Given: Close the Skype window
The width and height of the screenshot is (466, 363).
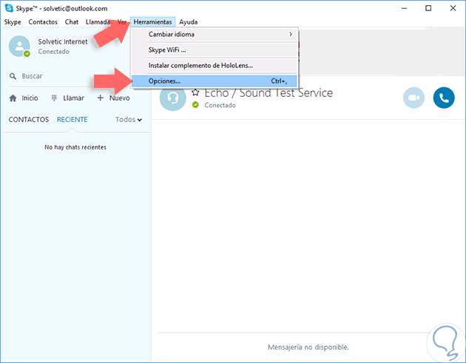Looking at the screenshot, I should [453, 8].
